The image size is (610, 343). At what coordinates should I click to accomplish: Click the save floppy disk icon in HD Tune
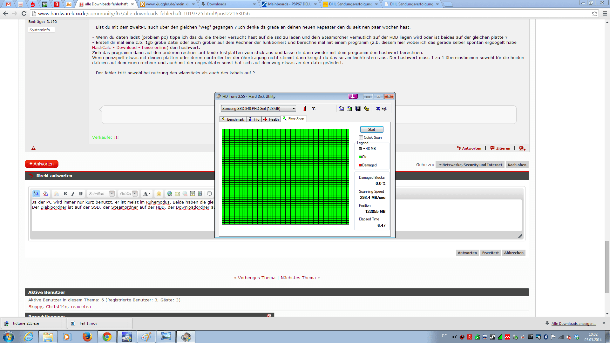pyautogui.click(x=358, y=109)
